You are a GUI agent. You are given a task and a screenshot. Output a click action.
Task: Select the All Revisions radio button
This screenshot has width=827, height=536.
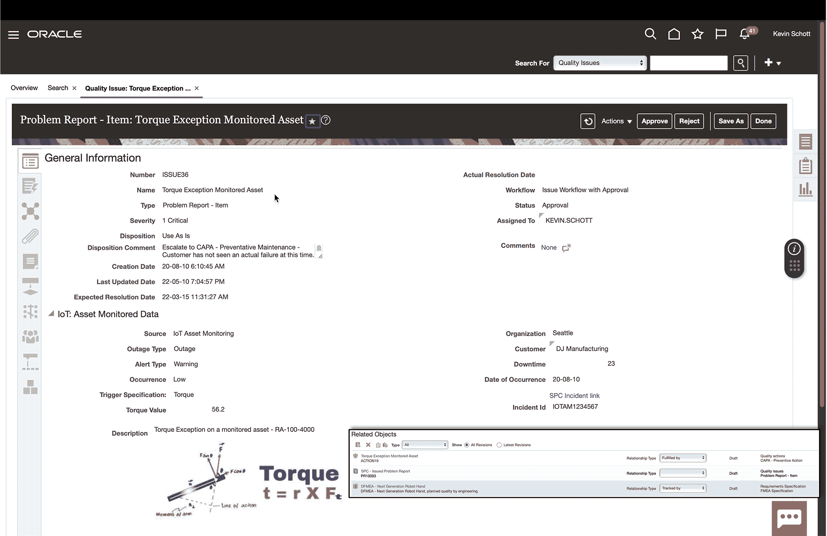click(467, 445)
